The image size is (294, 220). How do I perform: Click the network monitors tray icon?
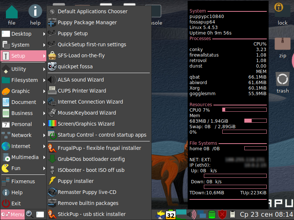click(x=202, y=214)
